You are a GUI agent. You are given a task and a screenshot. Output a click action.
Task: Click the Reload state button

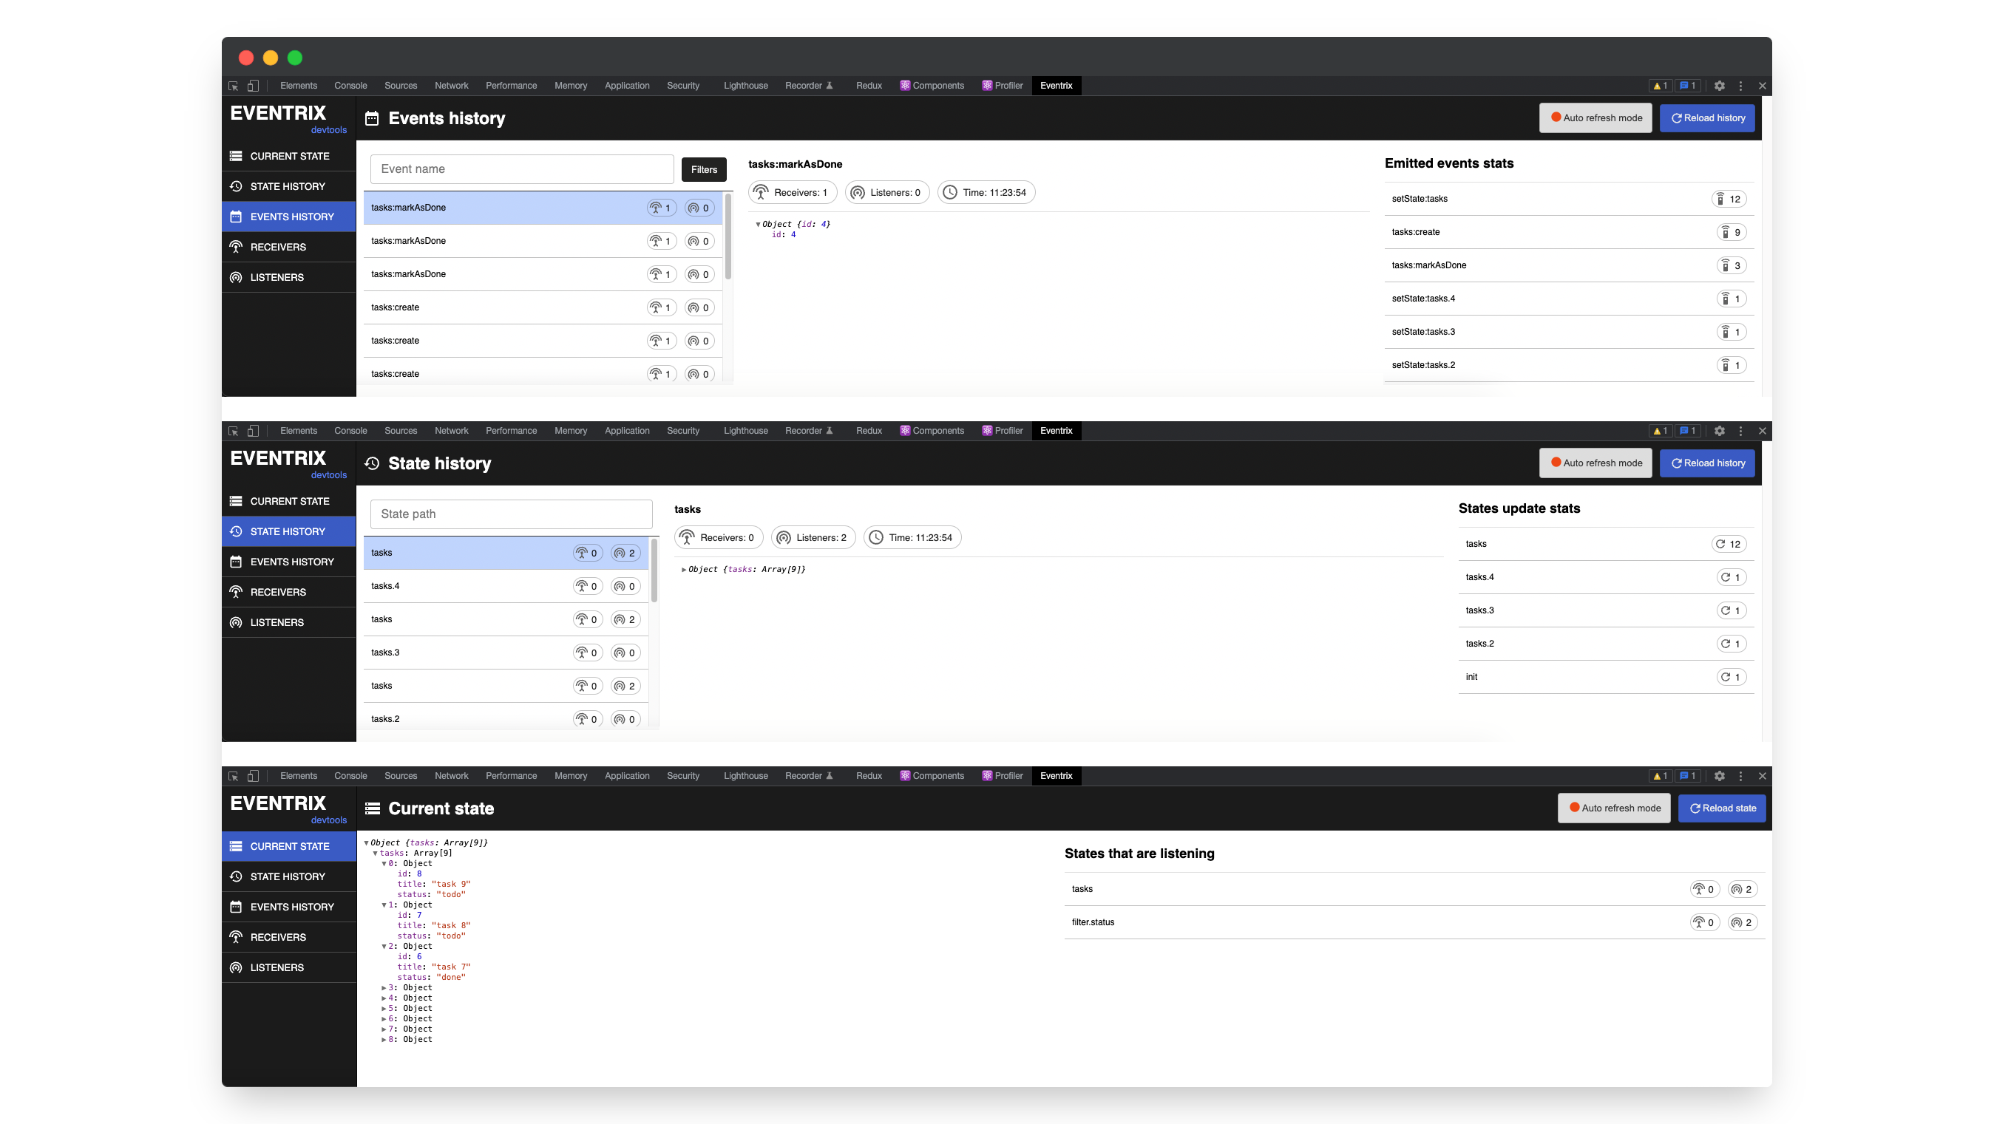click(x=1721, y=808)
